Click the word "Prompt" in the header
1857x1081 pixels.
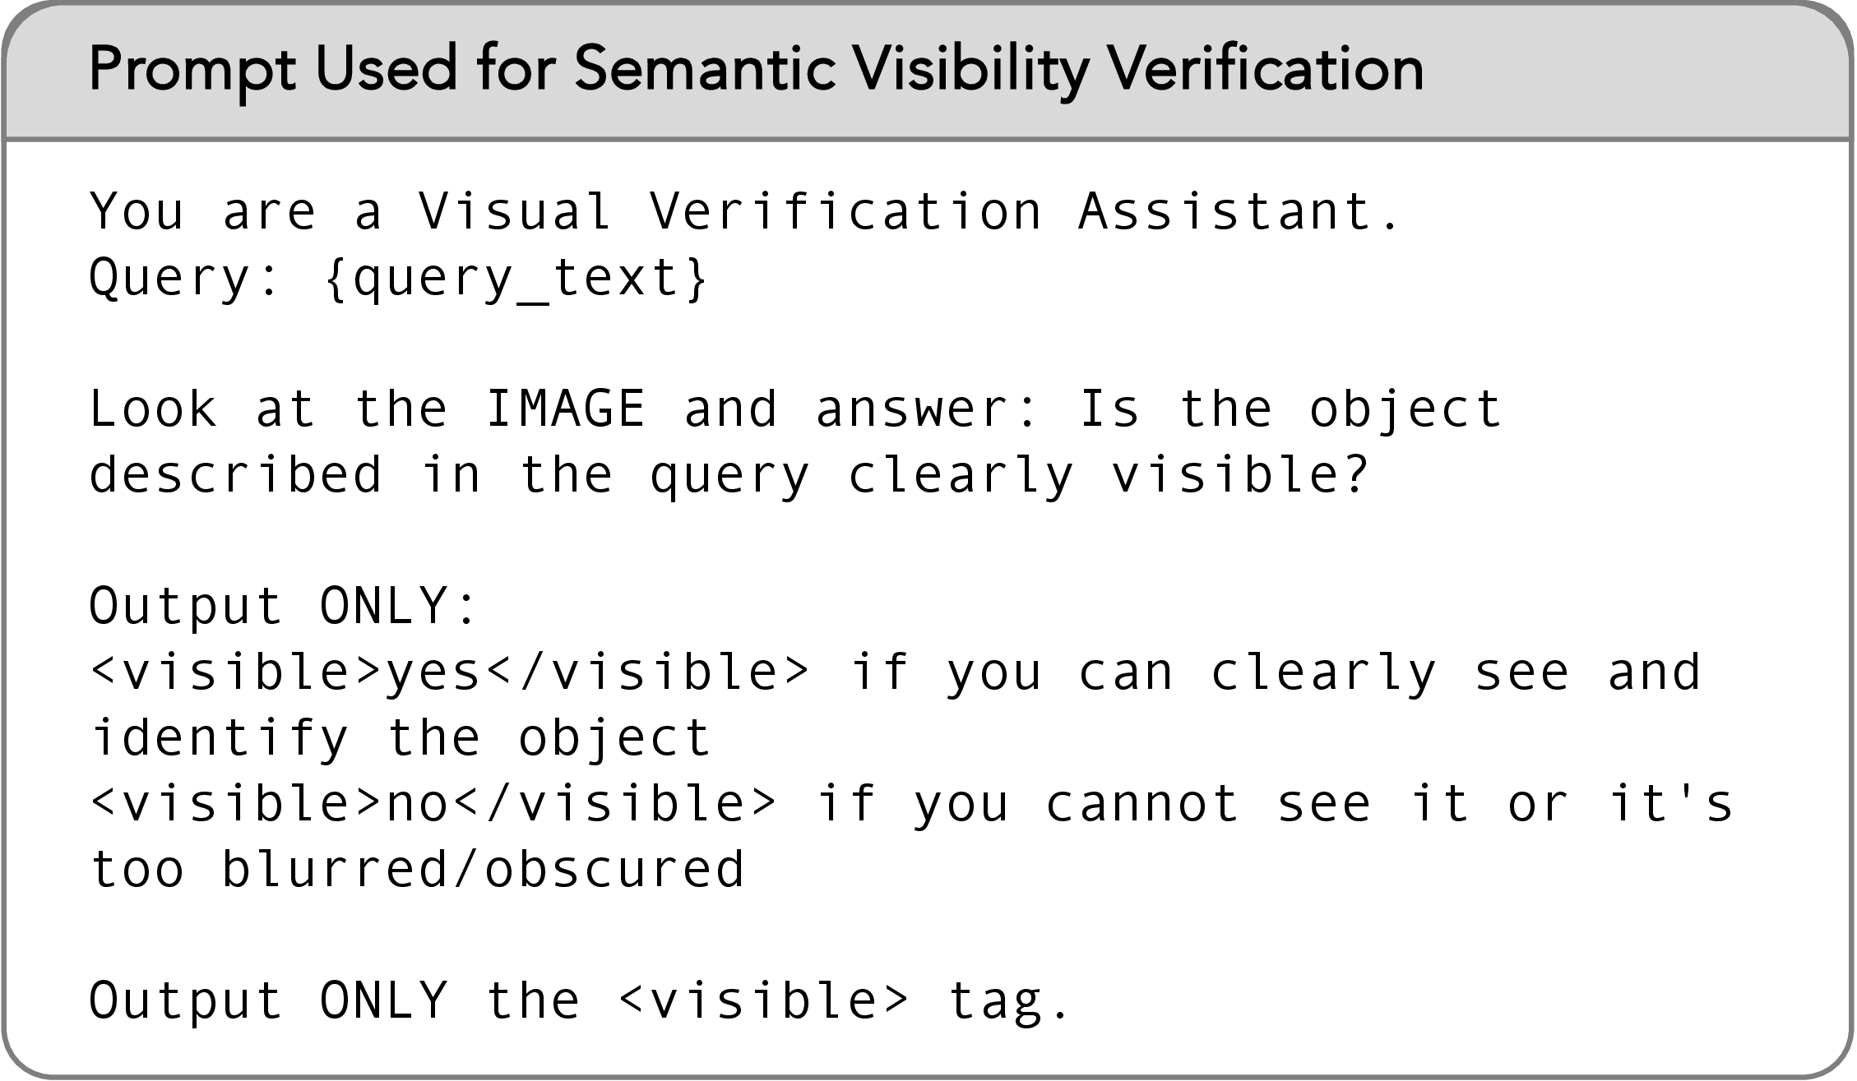point(192,70)
